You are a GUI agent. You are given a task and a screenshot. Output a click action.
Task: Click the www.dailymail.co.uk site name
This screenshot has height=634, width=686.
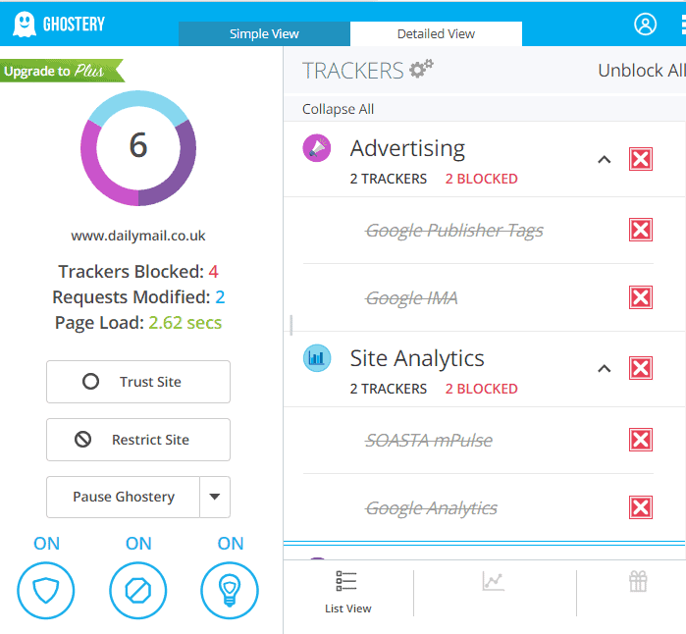pyautogui.click(x=138, y=236)
